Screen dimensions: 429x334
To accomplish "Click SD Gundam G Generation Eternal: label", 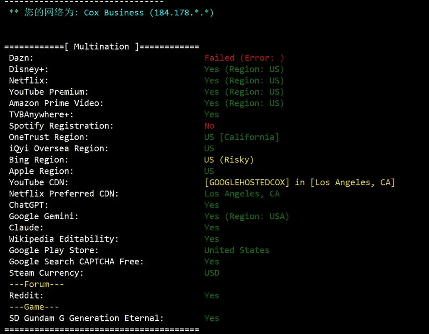I will point(86,318).
